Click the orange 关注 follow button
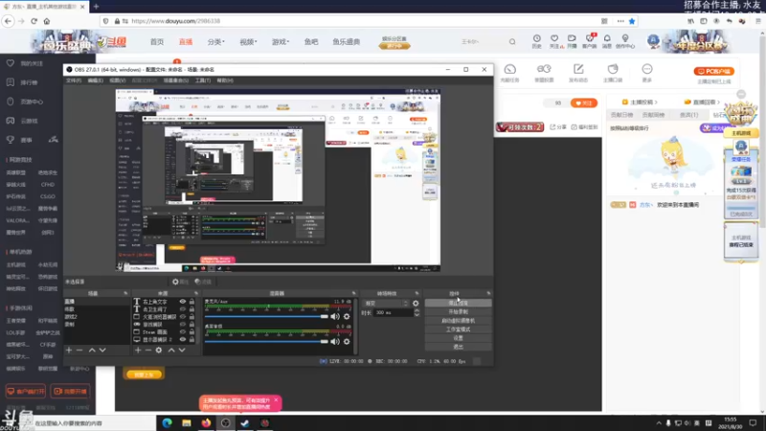The image size is (766, 431). tap(584, 103)
